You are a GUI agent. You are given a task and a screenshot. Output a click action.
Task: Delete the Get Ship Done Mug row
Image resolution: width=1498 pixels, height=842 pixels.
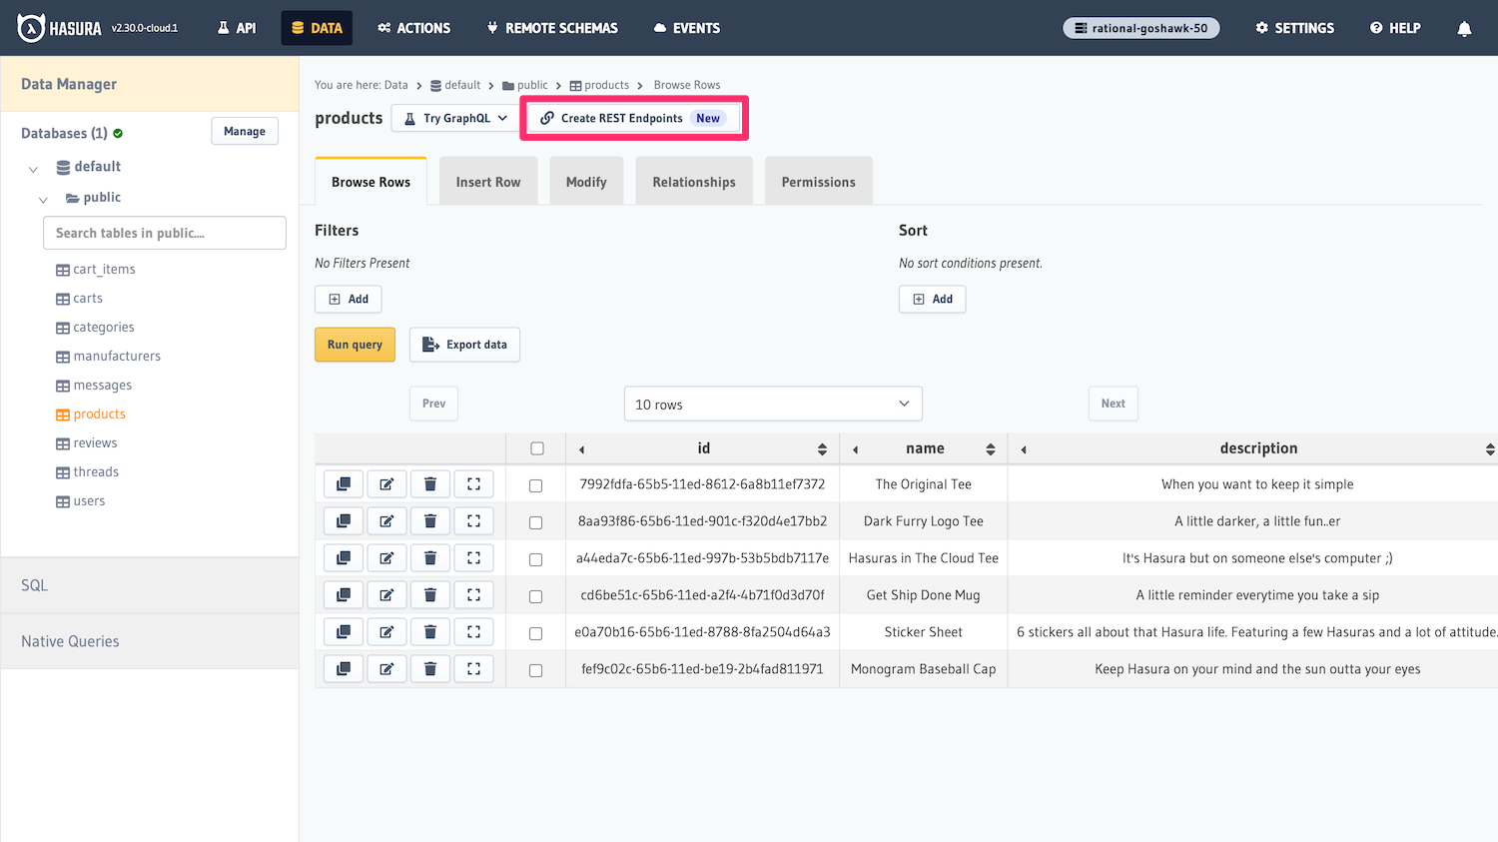pyautogui.click(x=429, y=594)
